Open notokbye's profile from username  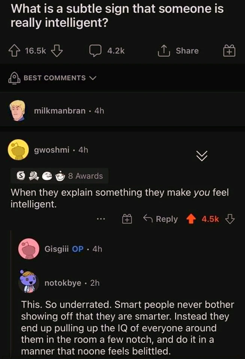coord(63,283)
